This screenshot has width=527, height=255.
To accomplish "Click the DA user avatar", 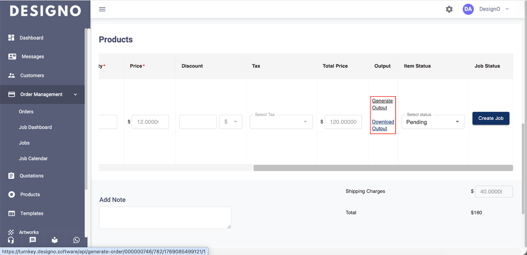I will (x=468, y=9).
